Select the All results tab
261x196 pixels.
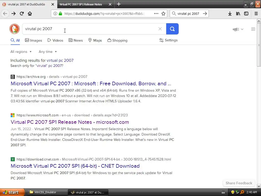coord(15,40)
